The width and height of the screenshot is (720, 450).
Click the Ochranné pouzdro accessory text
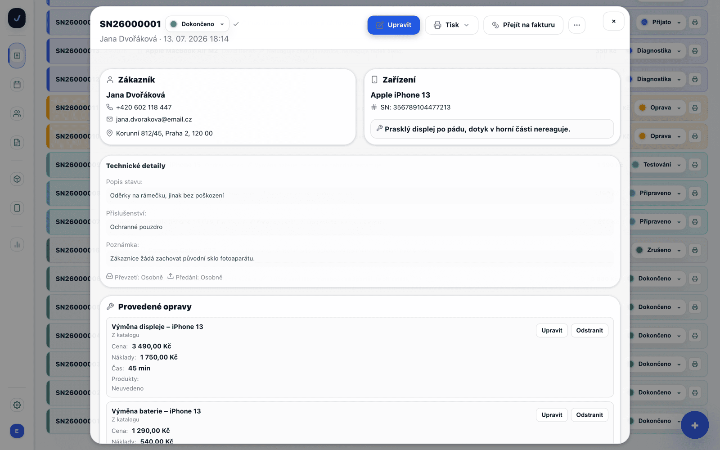pyautogui.click(x=136, y=227)
